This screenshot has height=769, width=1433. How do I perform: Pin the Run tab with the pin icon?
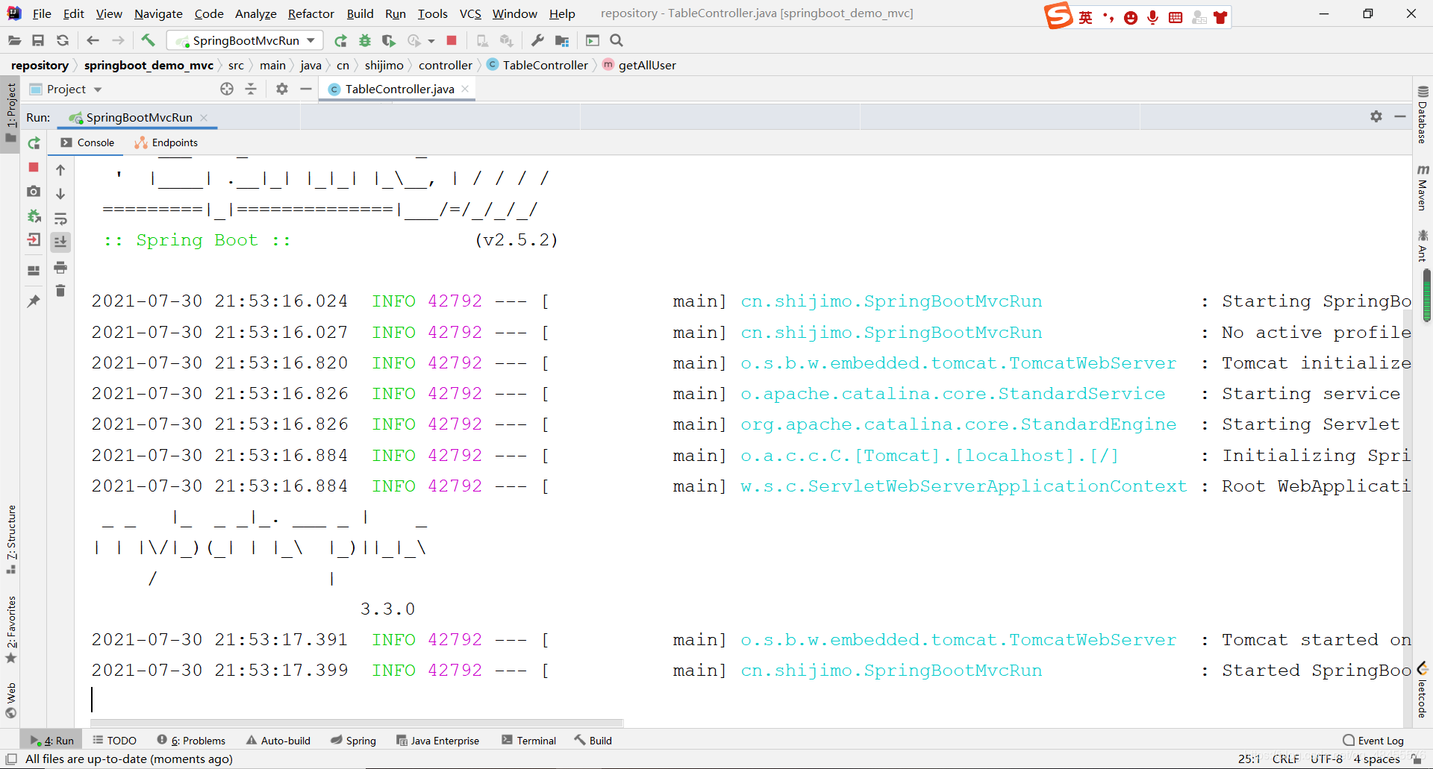click(34, 301)
